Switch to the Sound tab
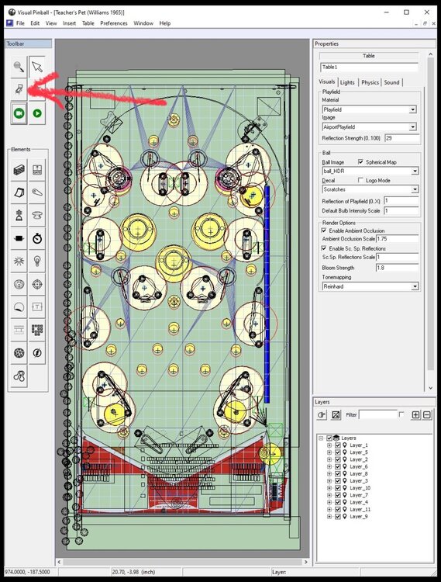Viewport: 441px width, 582px height. (x=391, y=82)
